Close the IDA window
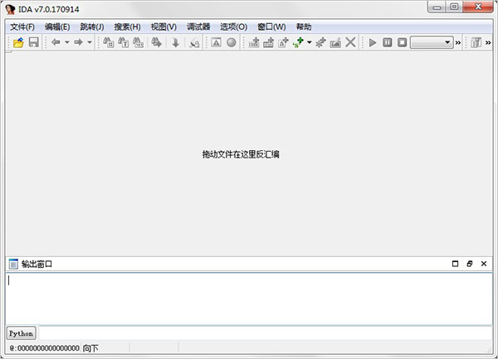This screenshot has height=359, width=498. [478, 7]
